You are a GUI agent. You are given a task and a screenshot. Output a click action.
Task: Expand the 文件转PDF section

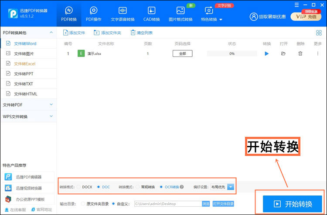(51, 105)
